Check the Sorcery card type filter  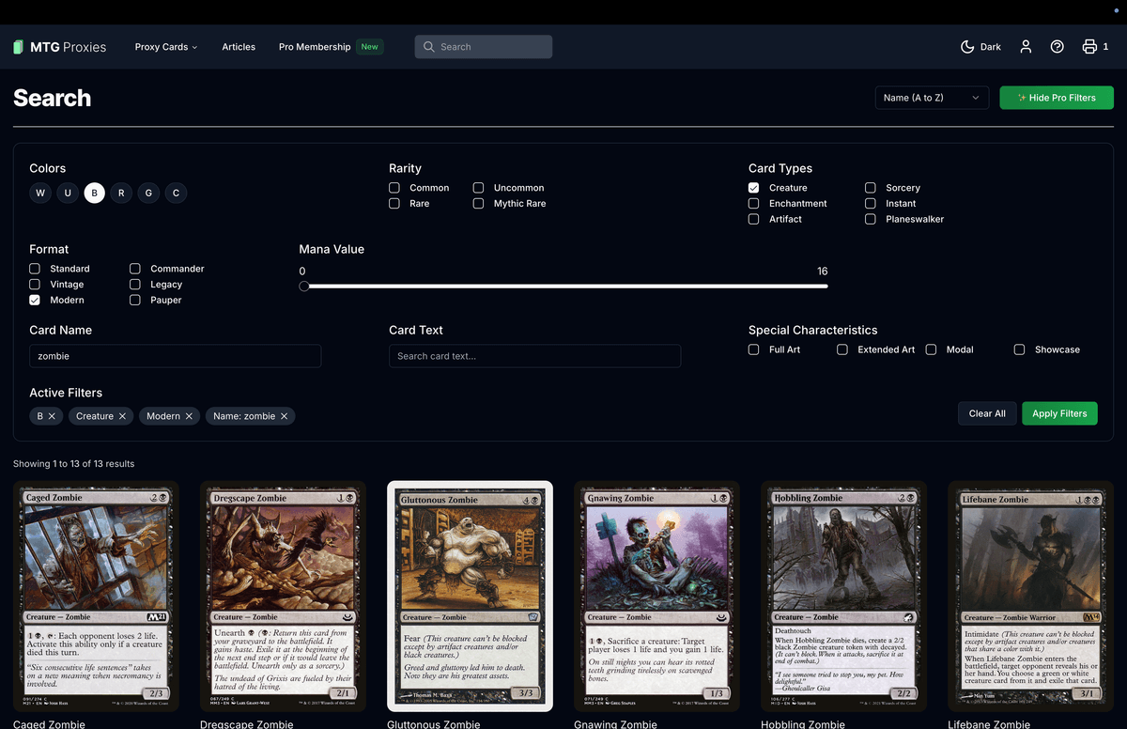[870, 187]
